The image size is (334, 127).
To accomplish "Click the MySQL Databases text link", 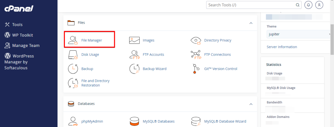I will pyautogui.click(x=159, y=121).
